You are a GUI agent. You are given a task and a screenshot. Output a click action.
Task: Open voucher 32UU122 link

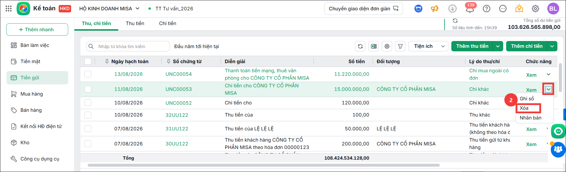177,115
